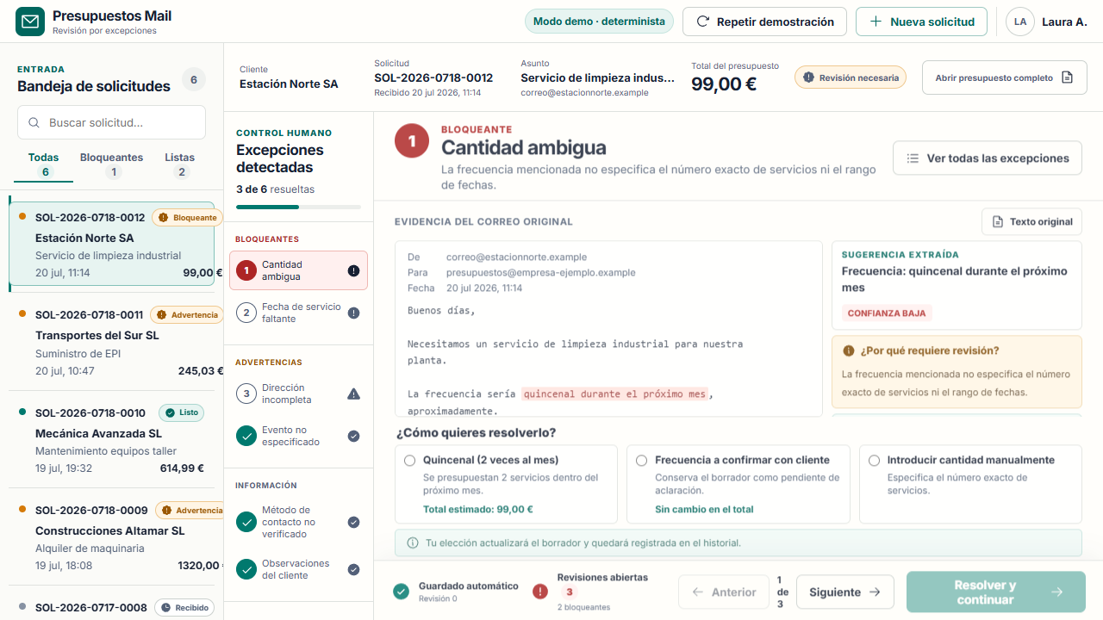Click the exceptions resolved progress bar

(x=298, y=207)
